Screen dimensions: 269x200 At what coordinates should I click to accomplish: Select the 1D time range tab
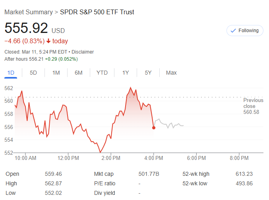[x=11, y=73]
